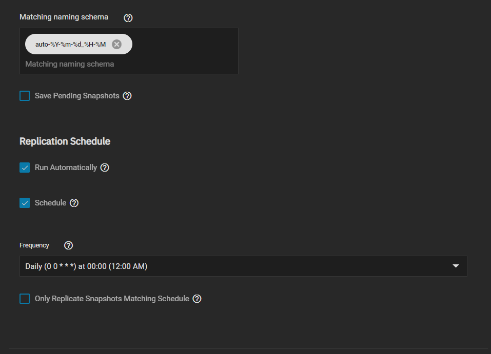Click the help icon beside Schedule
Viewport: 491px width, 354px height.
pos(74,203)
